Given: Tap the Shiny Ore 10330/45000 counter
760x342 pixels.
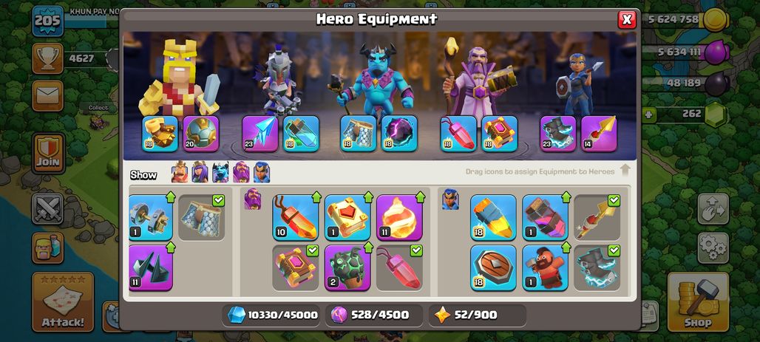Looking at the screenshot, I should tap(273, 315).
